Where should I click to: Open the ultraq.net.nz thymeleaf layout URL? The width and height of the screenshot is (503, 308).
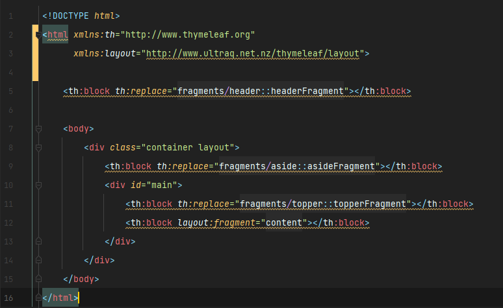(253, 53)
